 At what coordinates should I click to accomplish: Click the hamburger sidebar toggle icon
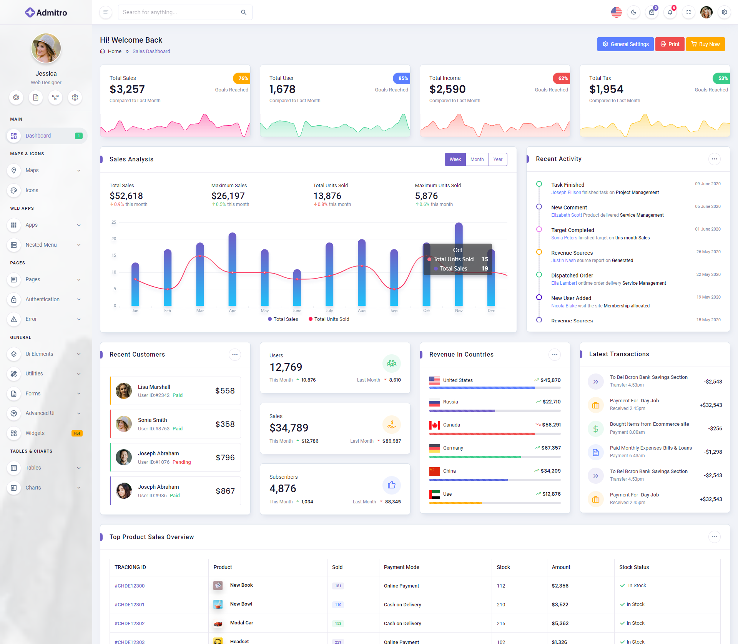[x=106, y=12]
